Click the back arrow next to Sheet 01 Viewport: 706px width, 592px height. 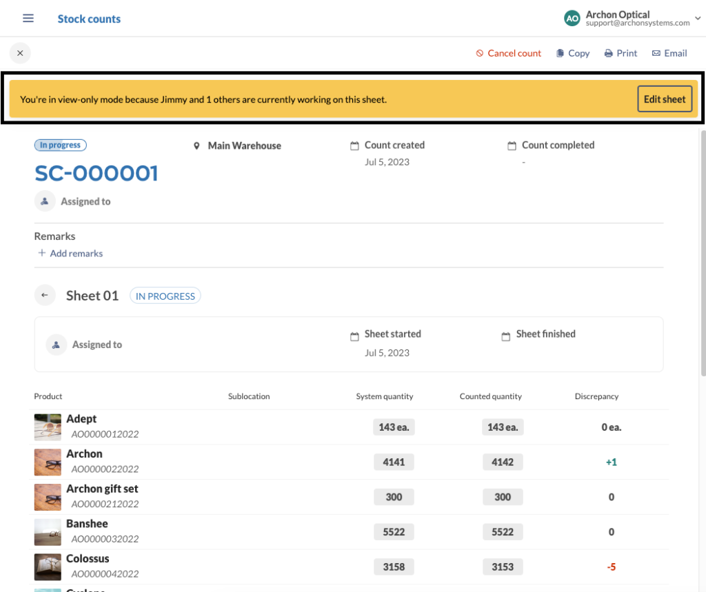tap(45, 295)
